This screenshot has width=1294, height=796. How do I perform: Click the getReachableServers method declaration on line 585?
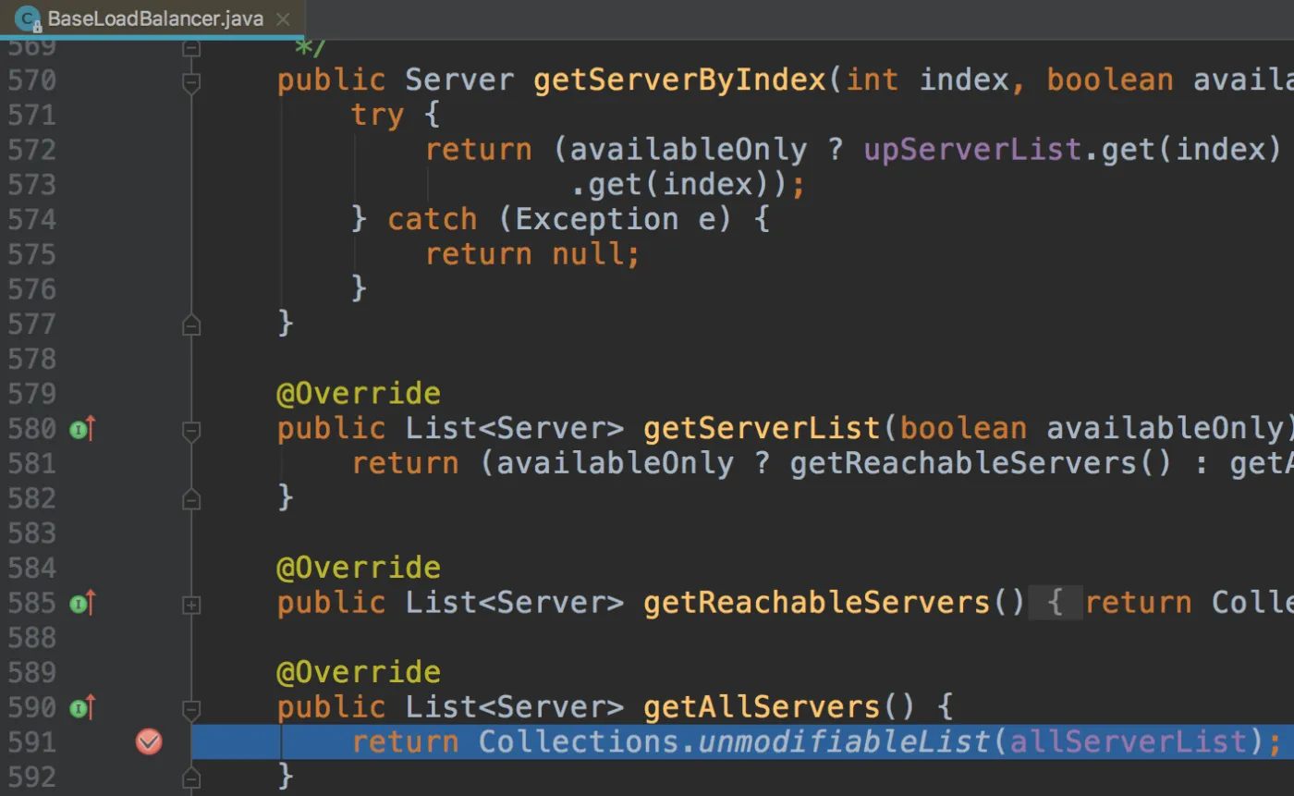tap(816, 603)
